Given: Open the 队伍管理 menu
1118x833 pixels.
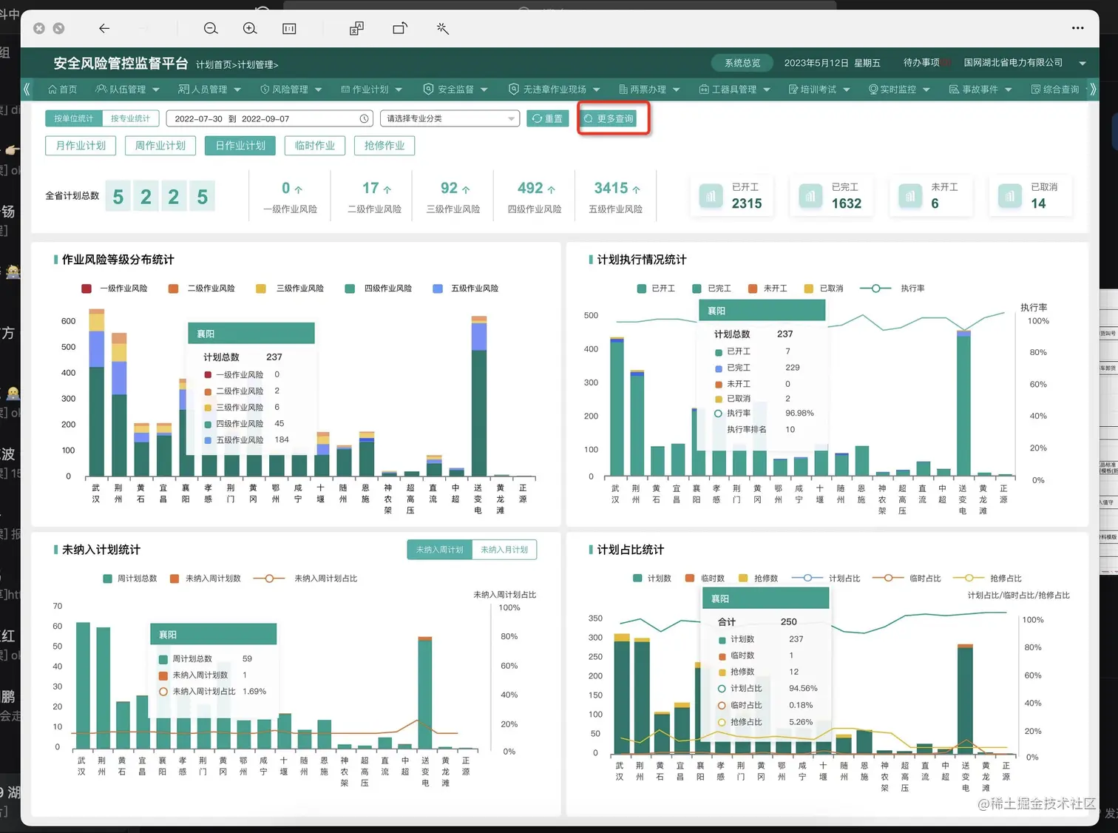Looking at the screenshot, I should pos(127,90).
